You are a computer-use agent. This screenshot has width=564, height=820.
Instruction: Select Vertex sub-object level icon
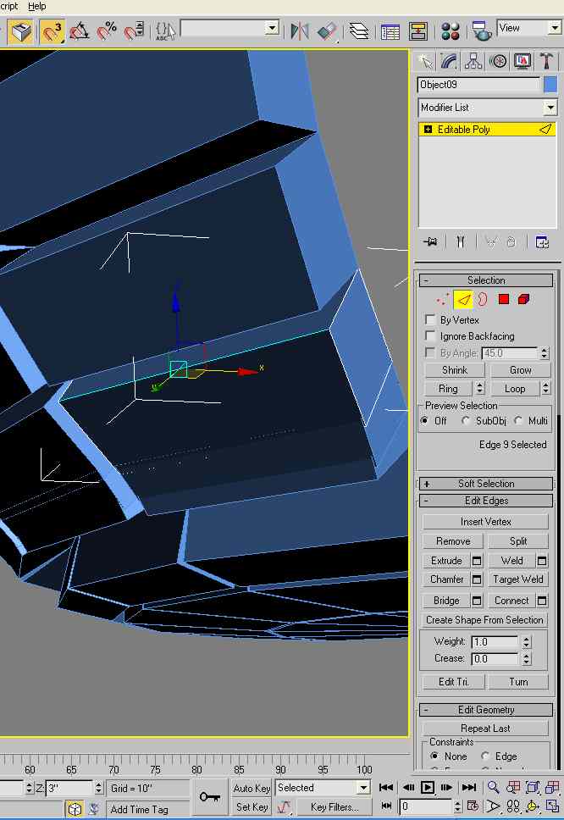click(x=442, y=299)
